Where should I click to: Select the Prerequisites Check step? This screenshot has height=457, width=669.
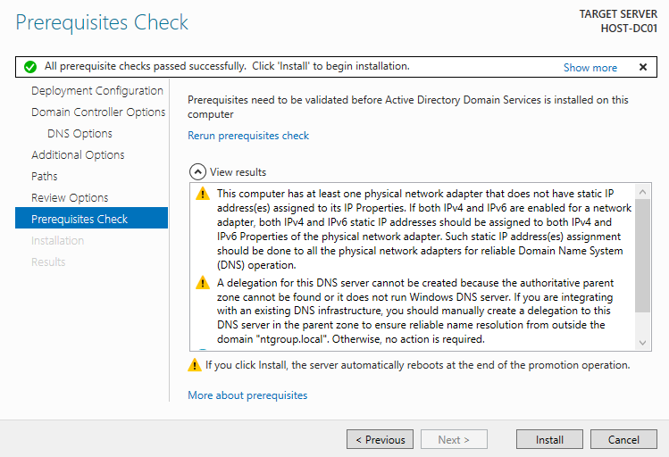click(79, 220)
